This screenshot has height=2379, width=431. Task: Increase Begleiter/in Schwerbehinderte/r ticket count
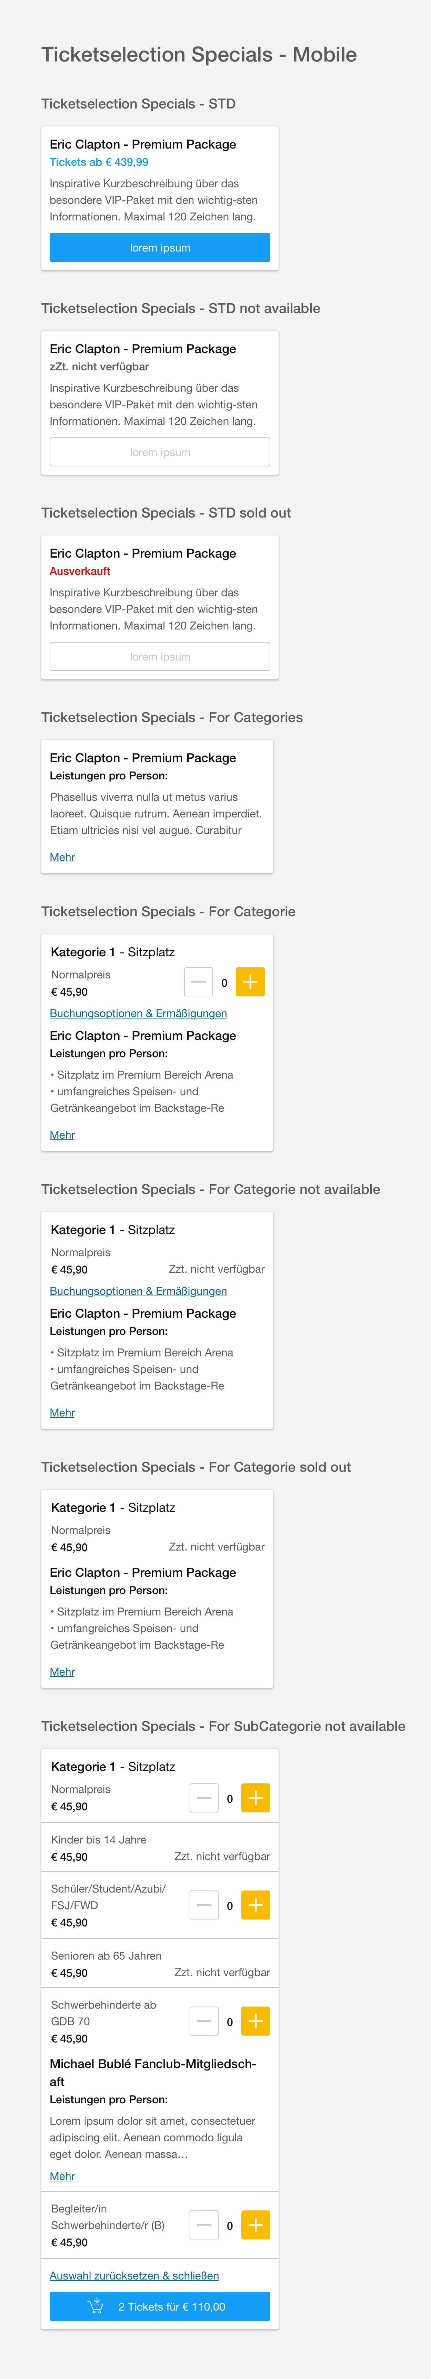(x=256, y=2225)
